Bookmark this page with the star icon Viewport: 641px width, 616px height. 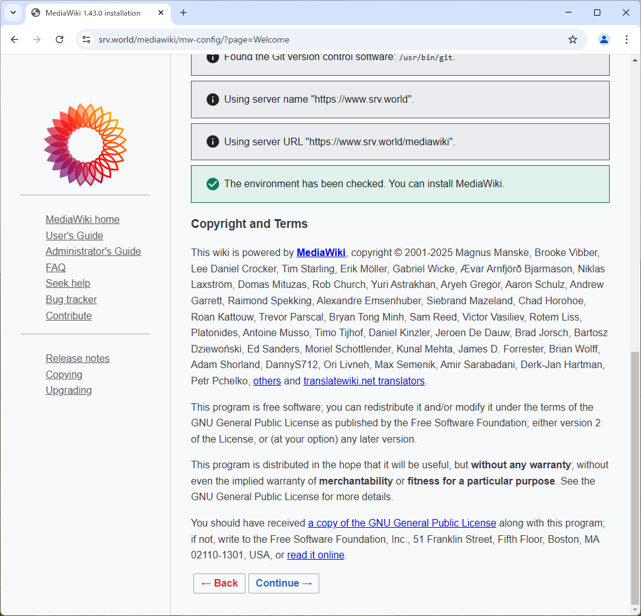[573, 39]
